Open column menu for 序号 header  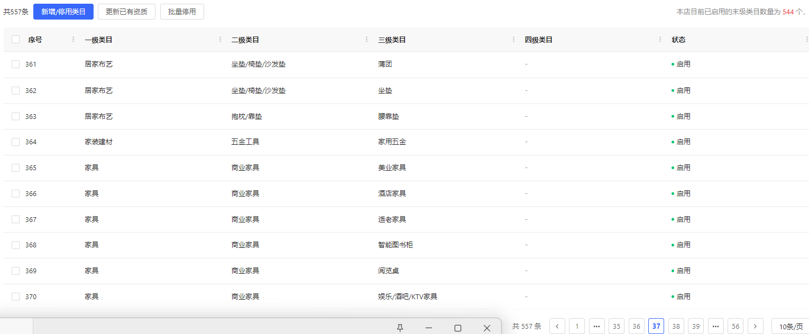click(x=73, y=40)
